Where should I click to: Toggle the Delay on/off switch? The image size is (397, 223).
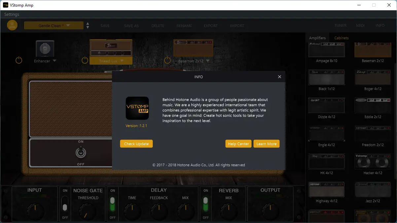point(113,204)
